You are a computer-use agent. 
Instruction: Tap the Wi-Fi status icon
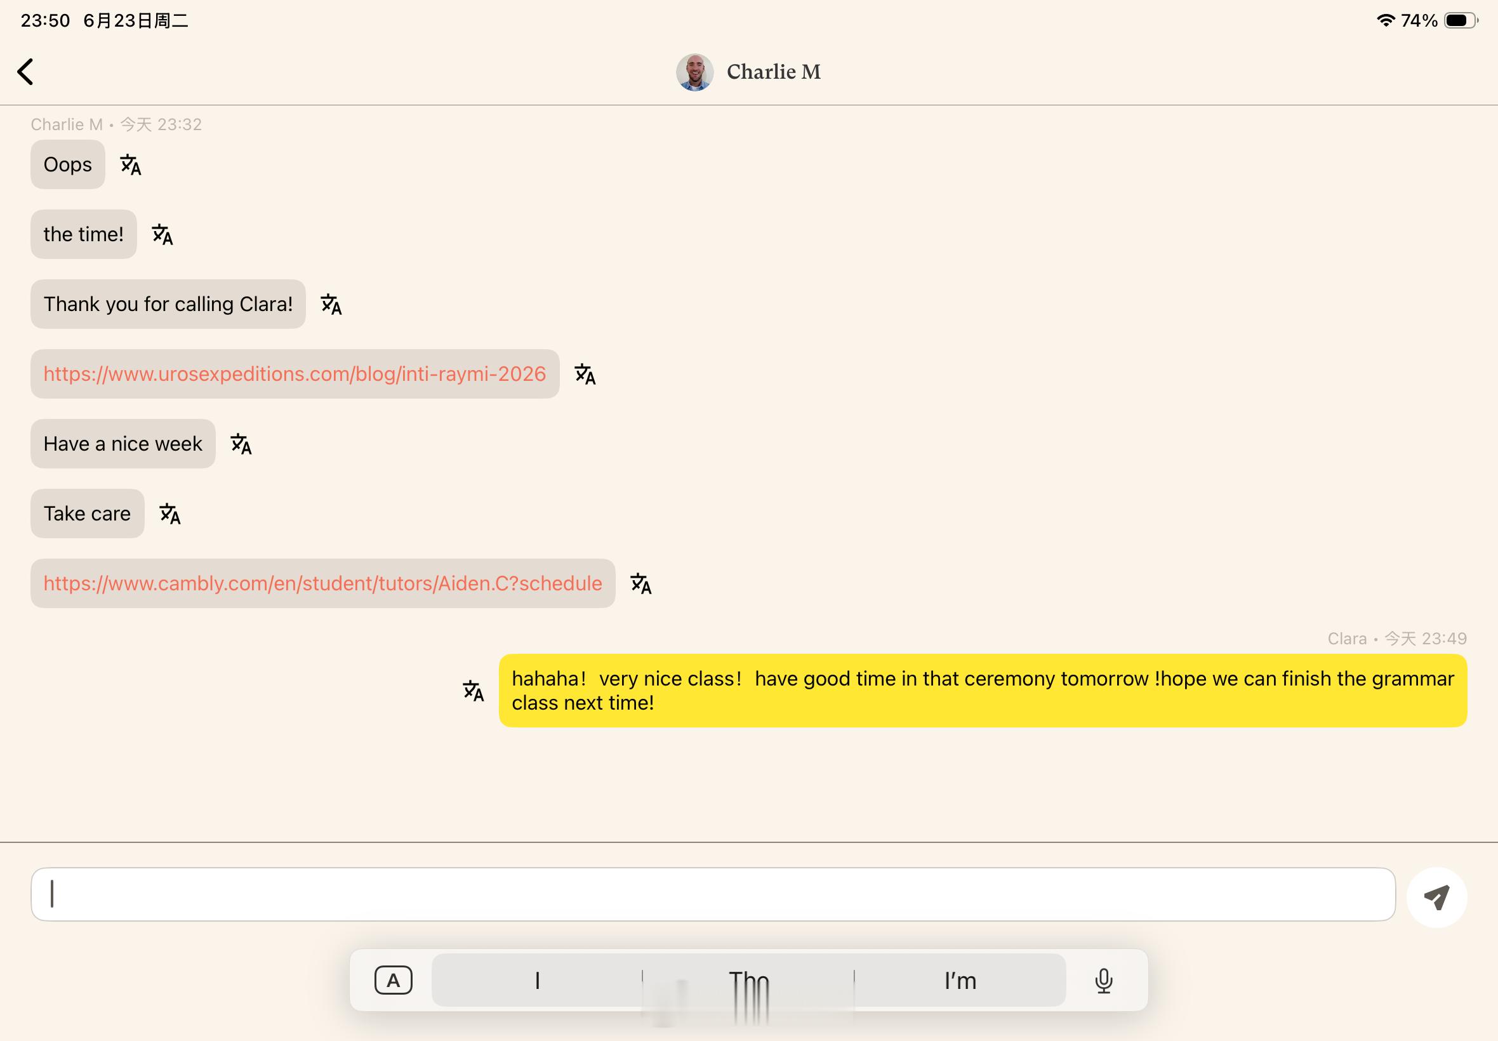point(1385,20)
